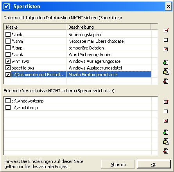Image resolution: width=174 pixels, height=172 pixels.
Task: Enable the *.bak mask checkbox
Action: coord(8,35)
